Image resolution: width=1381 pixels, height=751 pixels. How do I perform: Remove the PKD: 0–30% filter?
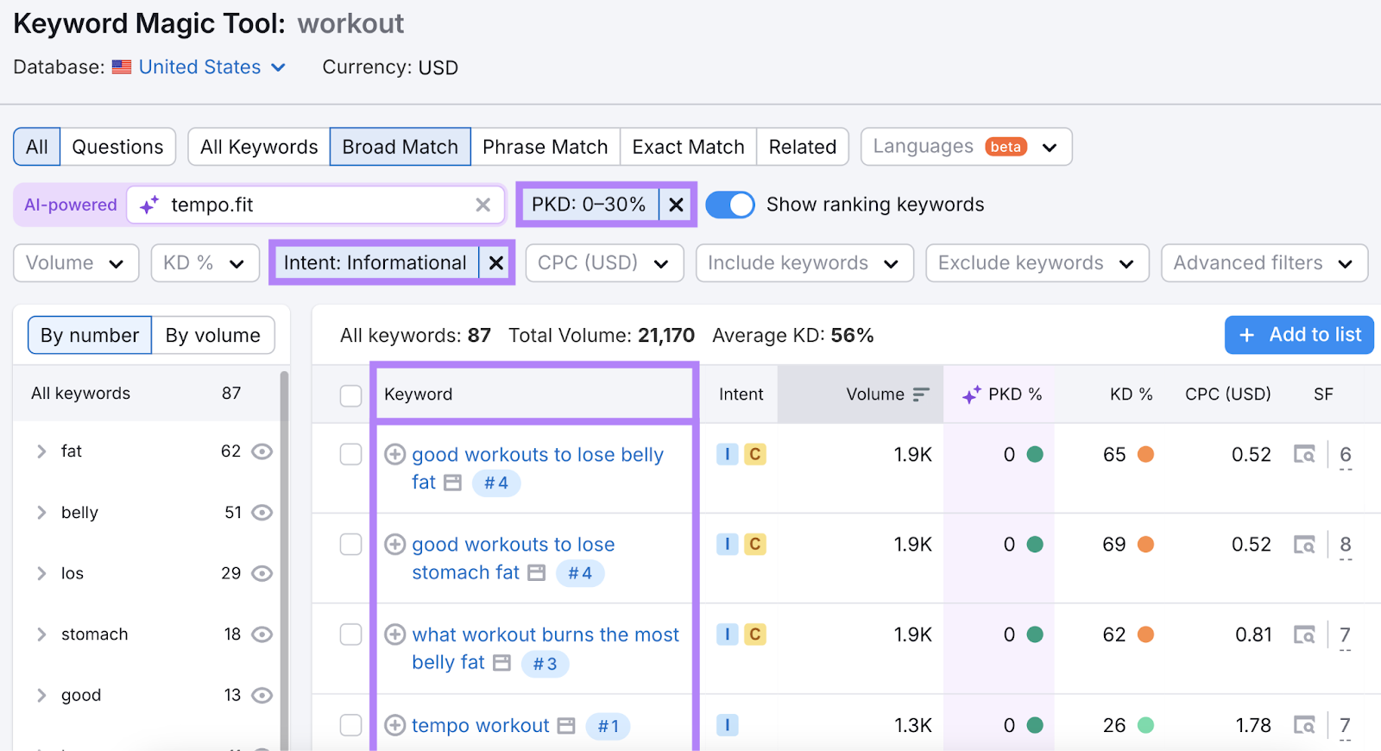(x=677, y=205)
